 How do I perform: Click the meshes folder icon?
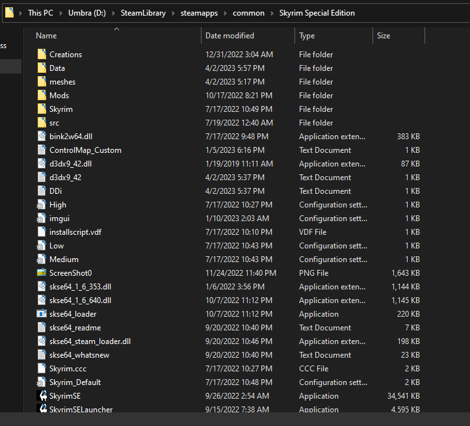[42, 81]
